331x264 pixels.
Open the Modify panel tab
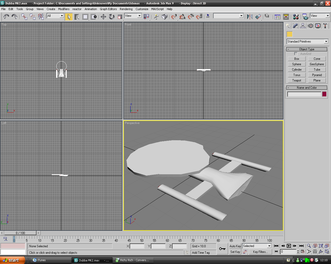click(x=295, y=26)
